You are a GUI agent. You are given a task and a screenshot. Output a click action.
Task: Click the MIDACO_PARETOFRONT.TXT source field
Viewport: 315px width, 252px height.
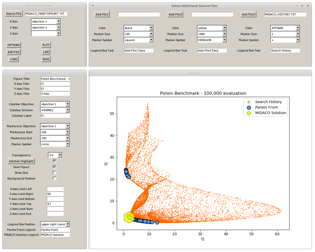point(46,14)
